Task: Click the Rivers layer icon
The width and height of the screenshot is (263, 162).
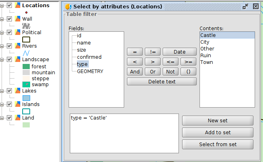Action: tap(18, 46)
